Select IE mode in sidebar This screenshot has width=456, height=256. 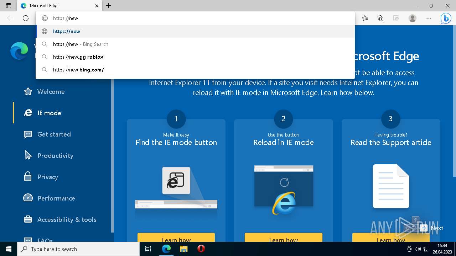(x=49, y=113)
